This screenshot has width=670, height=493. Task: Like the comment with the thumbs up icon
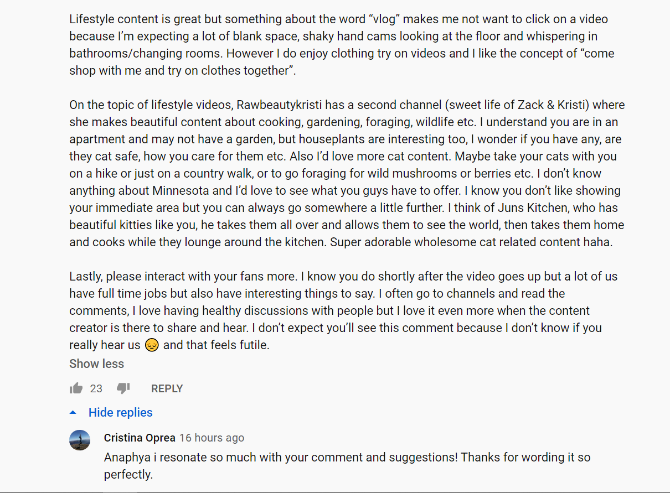coord(76,388)
